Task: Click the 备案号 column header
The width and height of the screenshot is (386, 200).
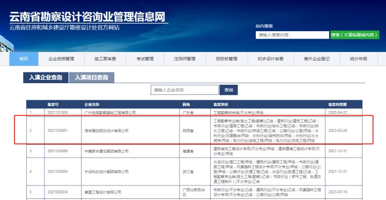Action: 53,105
